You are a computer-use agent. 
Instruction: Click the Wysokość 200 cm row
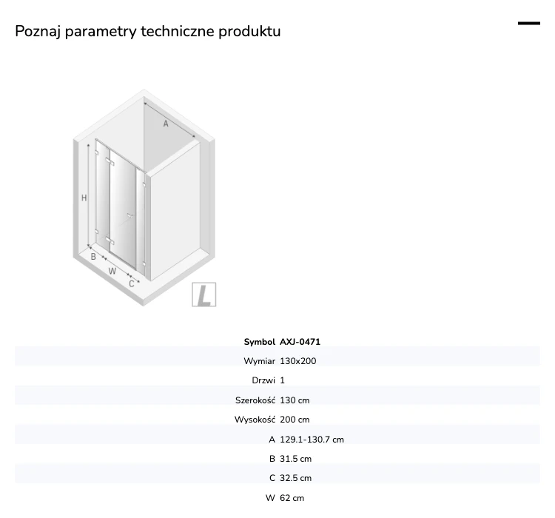[x=277, y=420]
